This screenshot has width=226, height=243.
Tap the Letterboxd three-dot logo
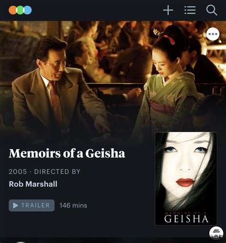(20, 10)
